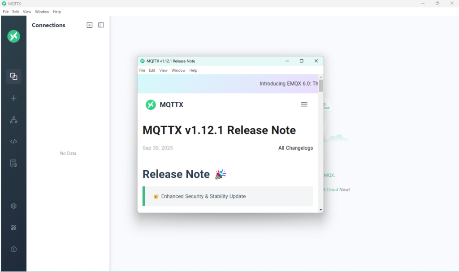This screenshot has width=459, height=272.
Task: Click the plus New Connection sidebar icon
Action: pos(13,98)
